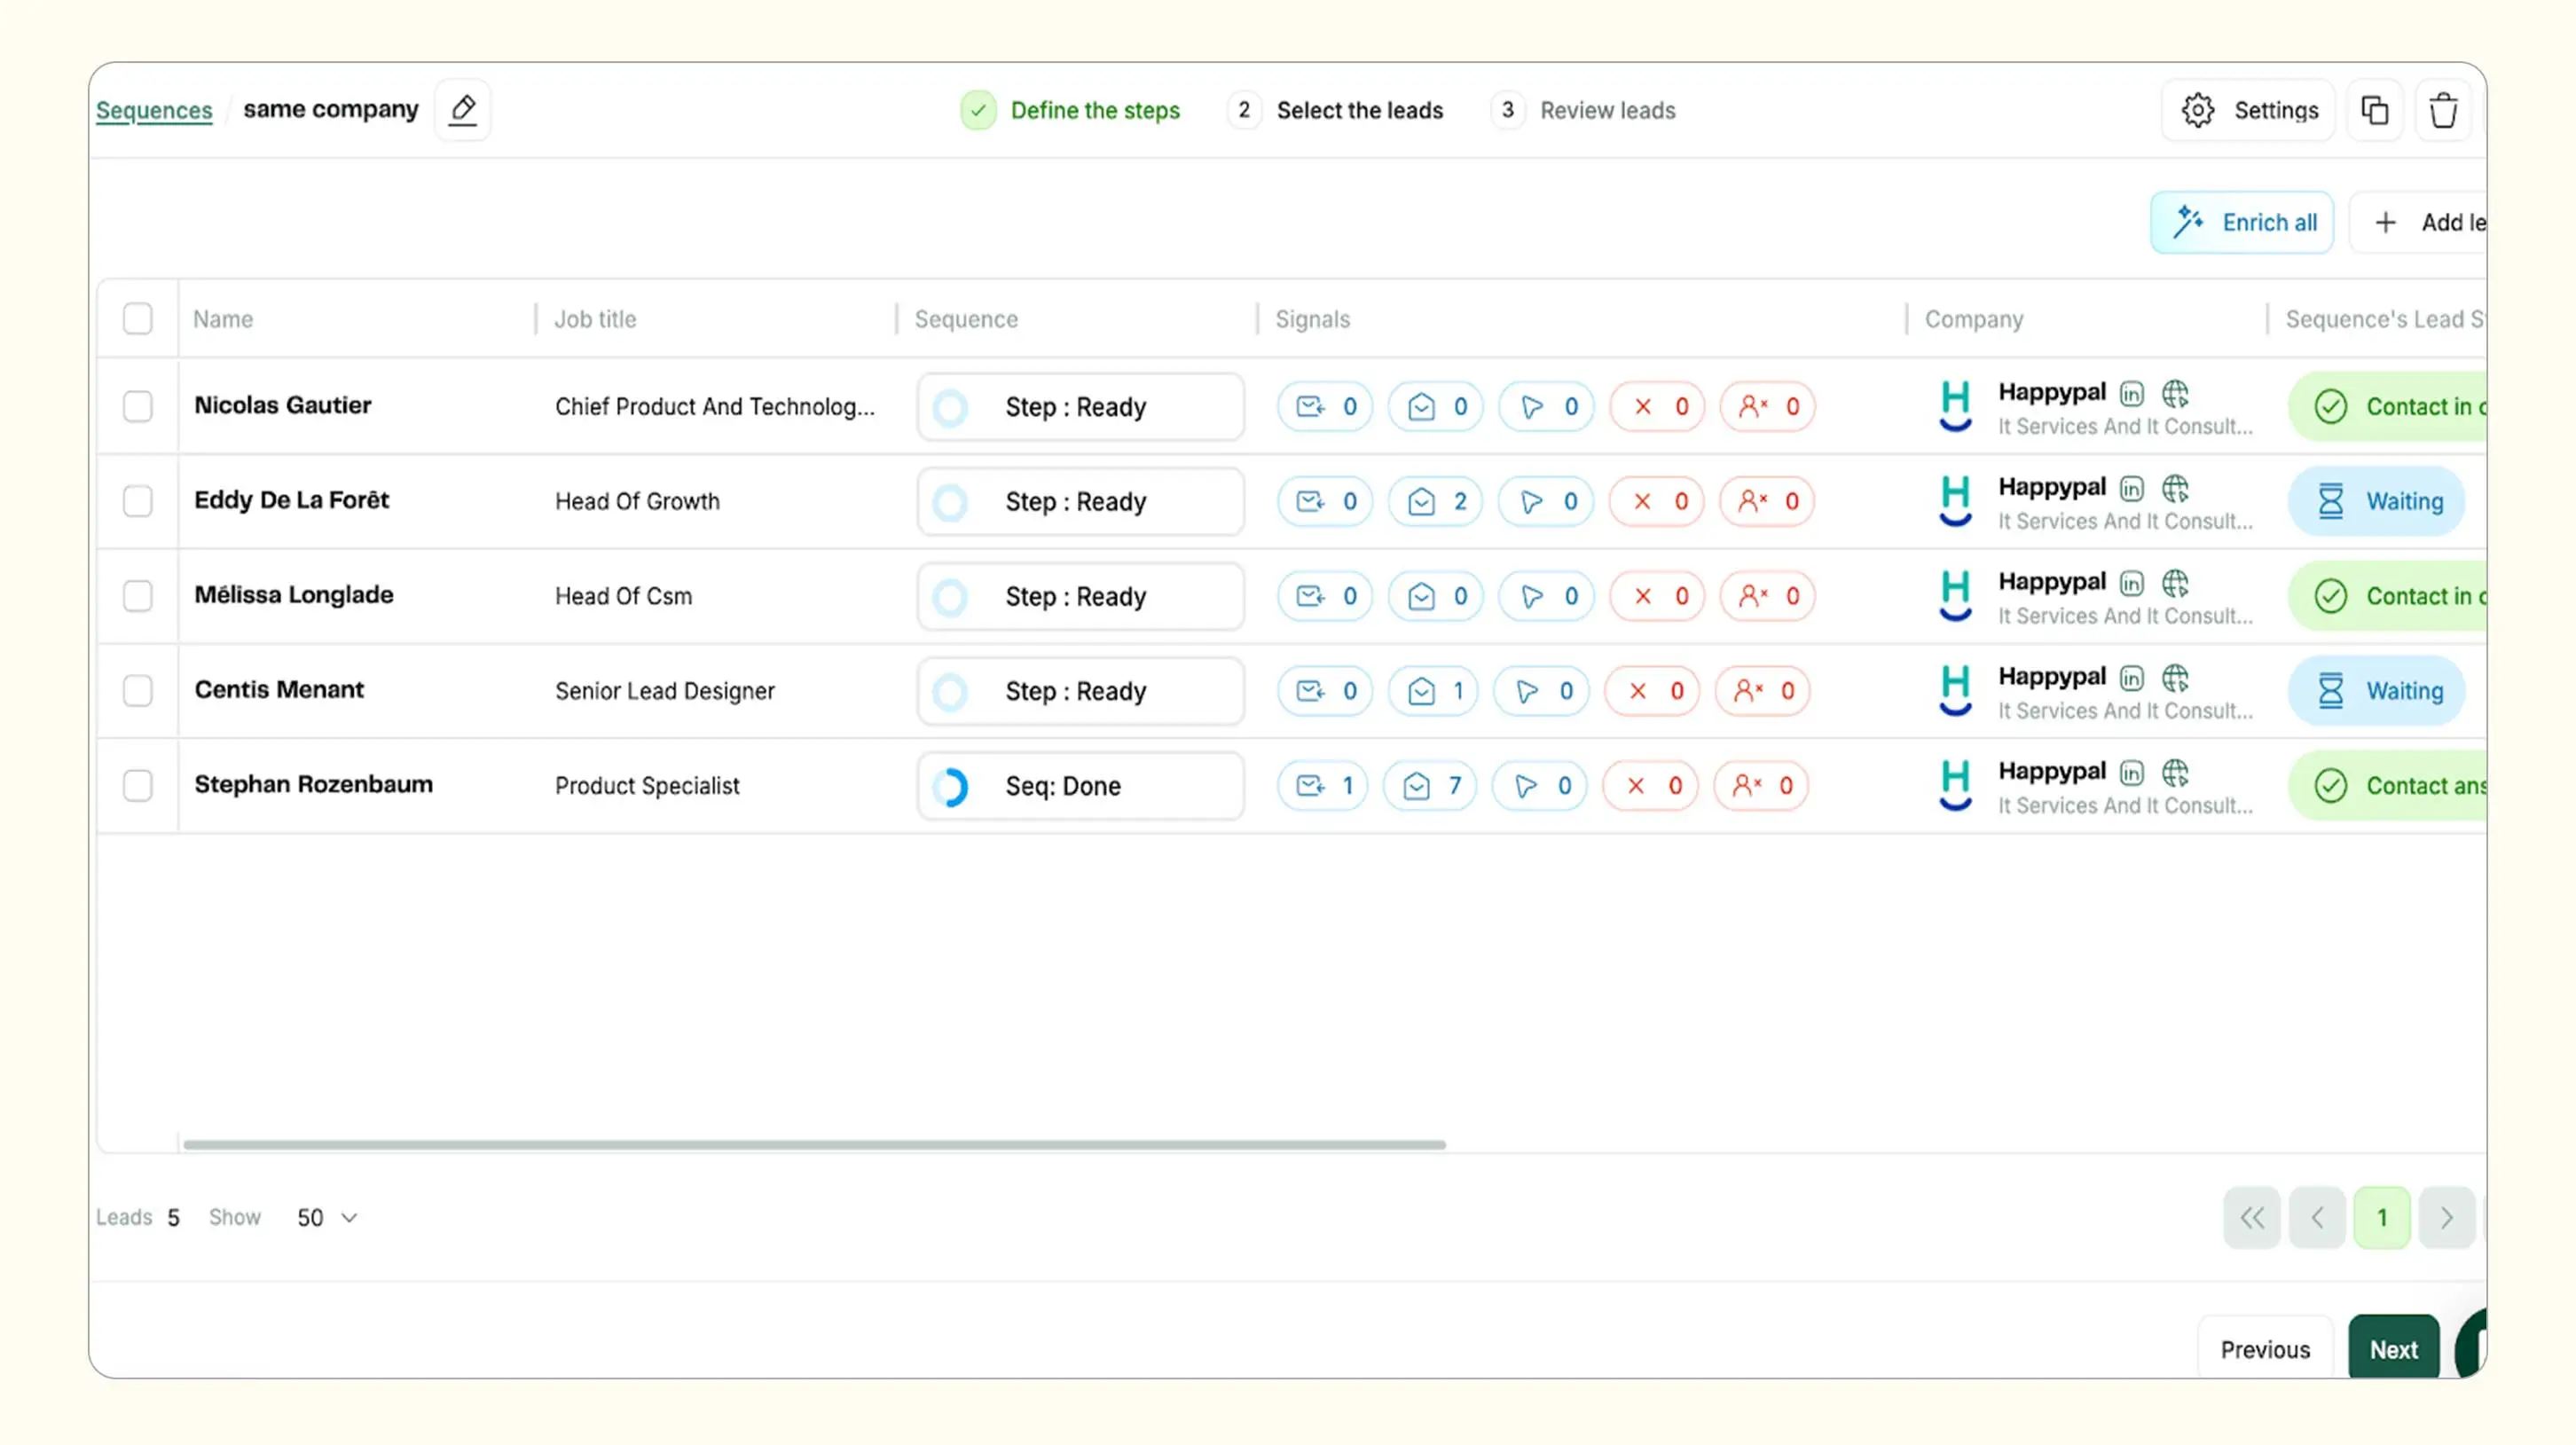Image resolution: width=2576 pixels, height=1445 pixels.
Task: Open Stephan's Seq: Done sequence selector
Action: [x=1080, y=786]
